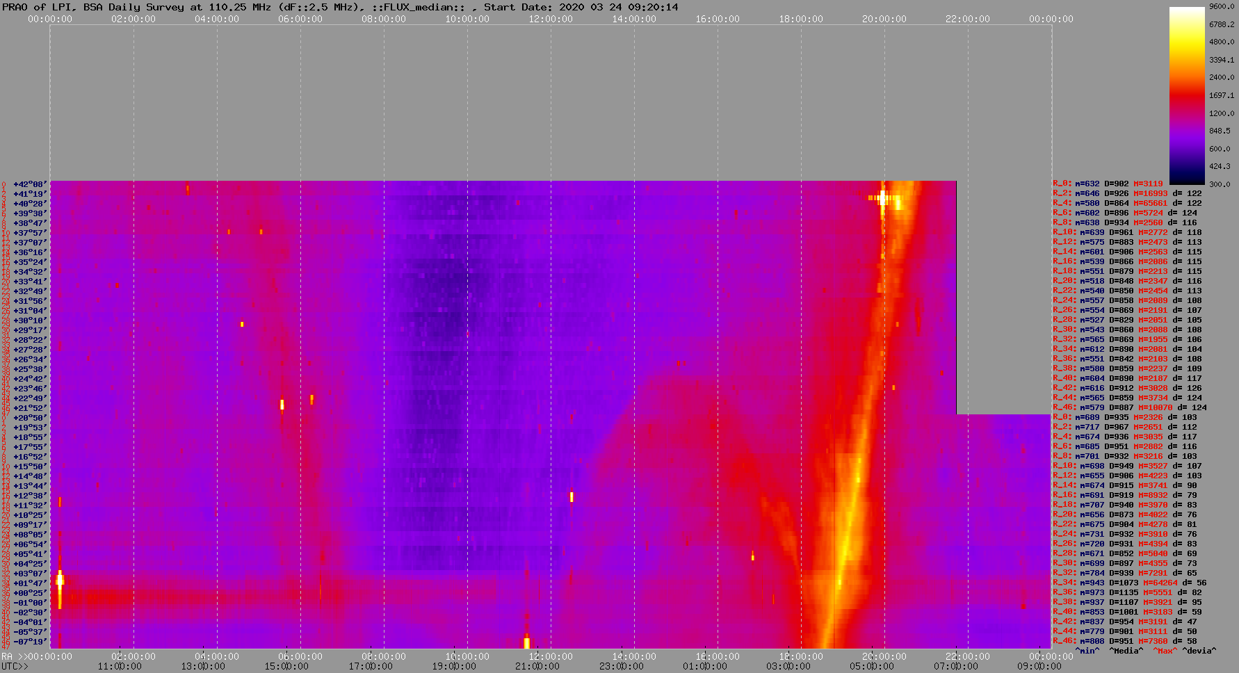
Task: Click the 1697.1 color scale label
Action: [1222, 95]
